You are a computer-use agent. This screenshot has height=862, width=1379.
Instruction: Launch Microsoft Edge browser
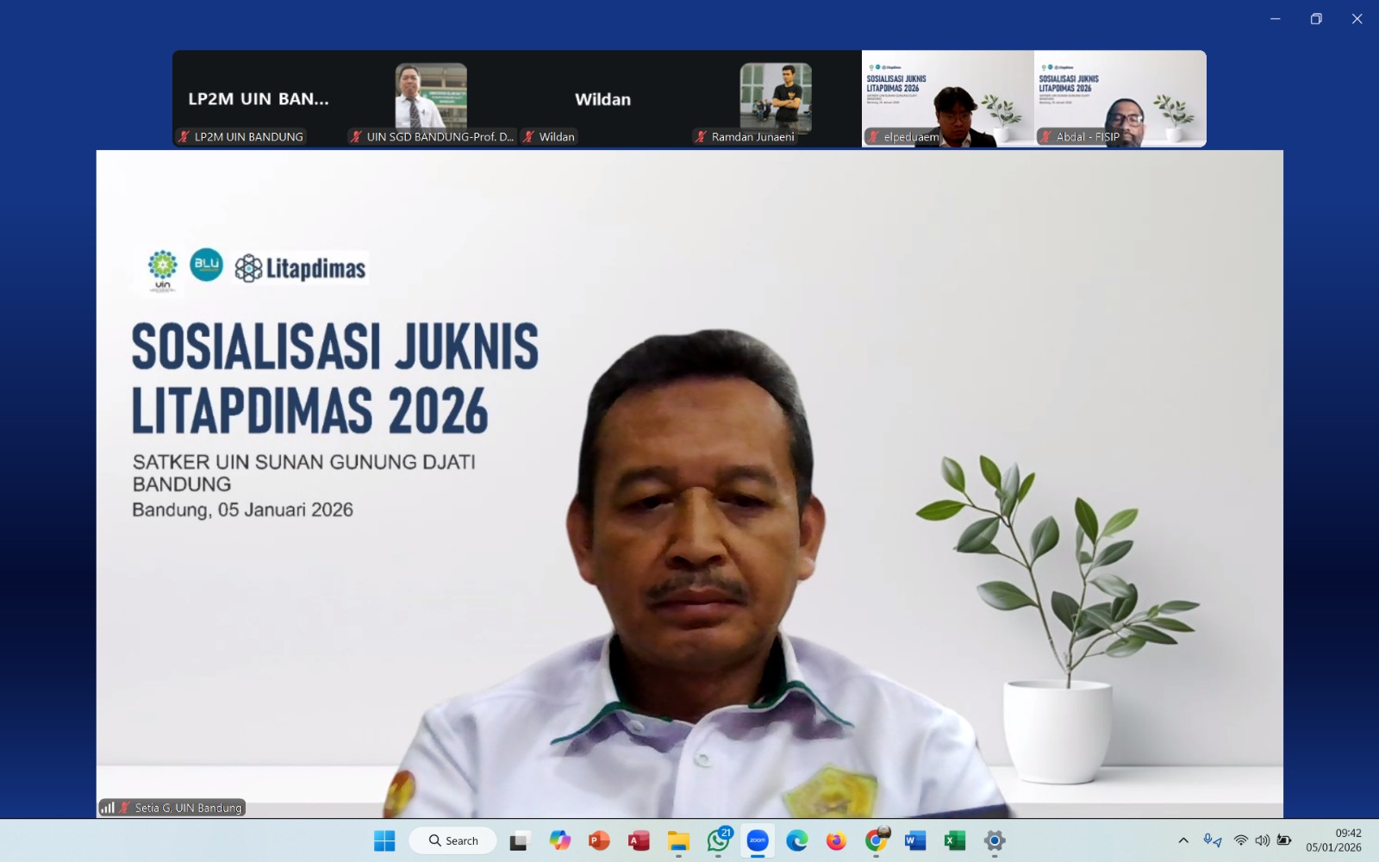(797, 840)
